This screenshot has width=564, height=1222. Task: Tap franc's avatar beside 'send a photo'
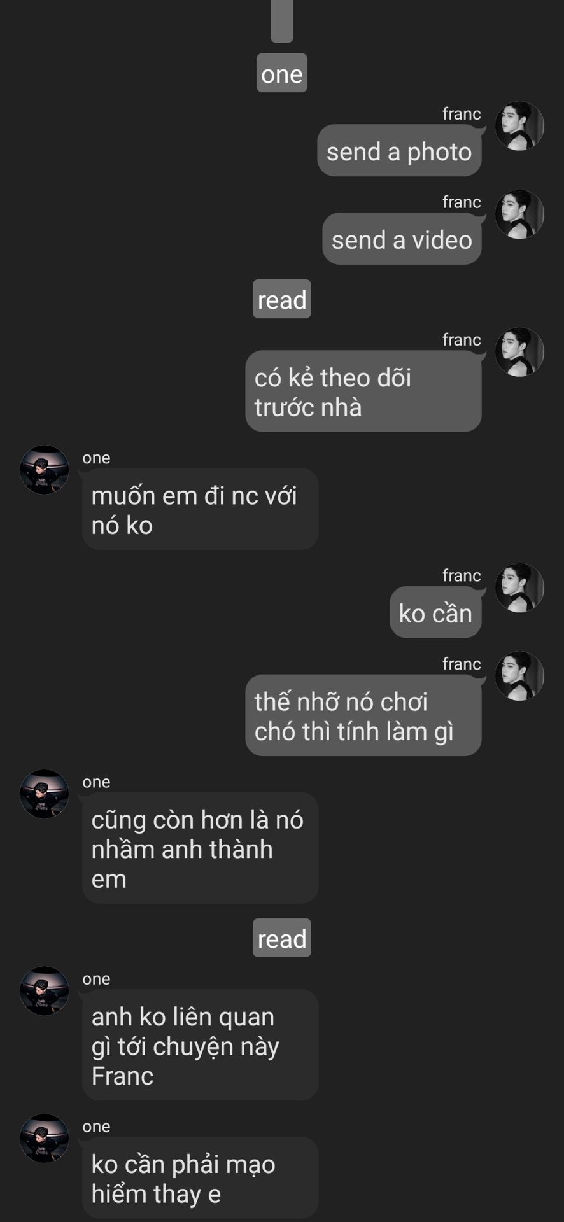click(x=519, y=126)
